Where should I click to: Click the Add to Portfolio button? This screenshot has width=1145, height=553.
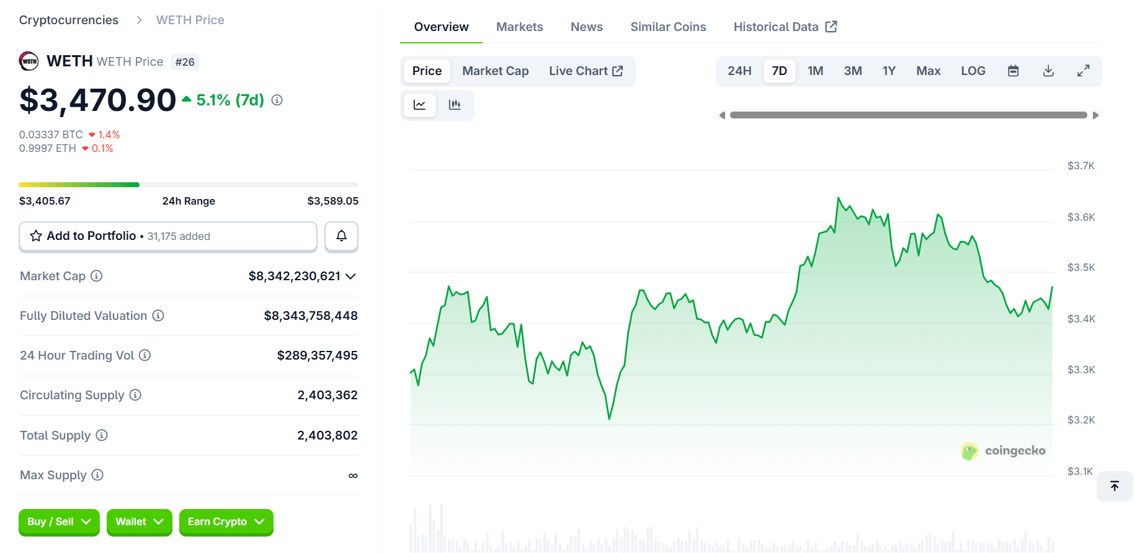tap(168, 236)
